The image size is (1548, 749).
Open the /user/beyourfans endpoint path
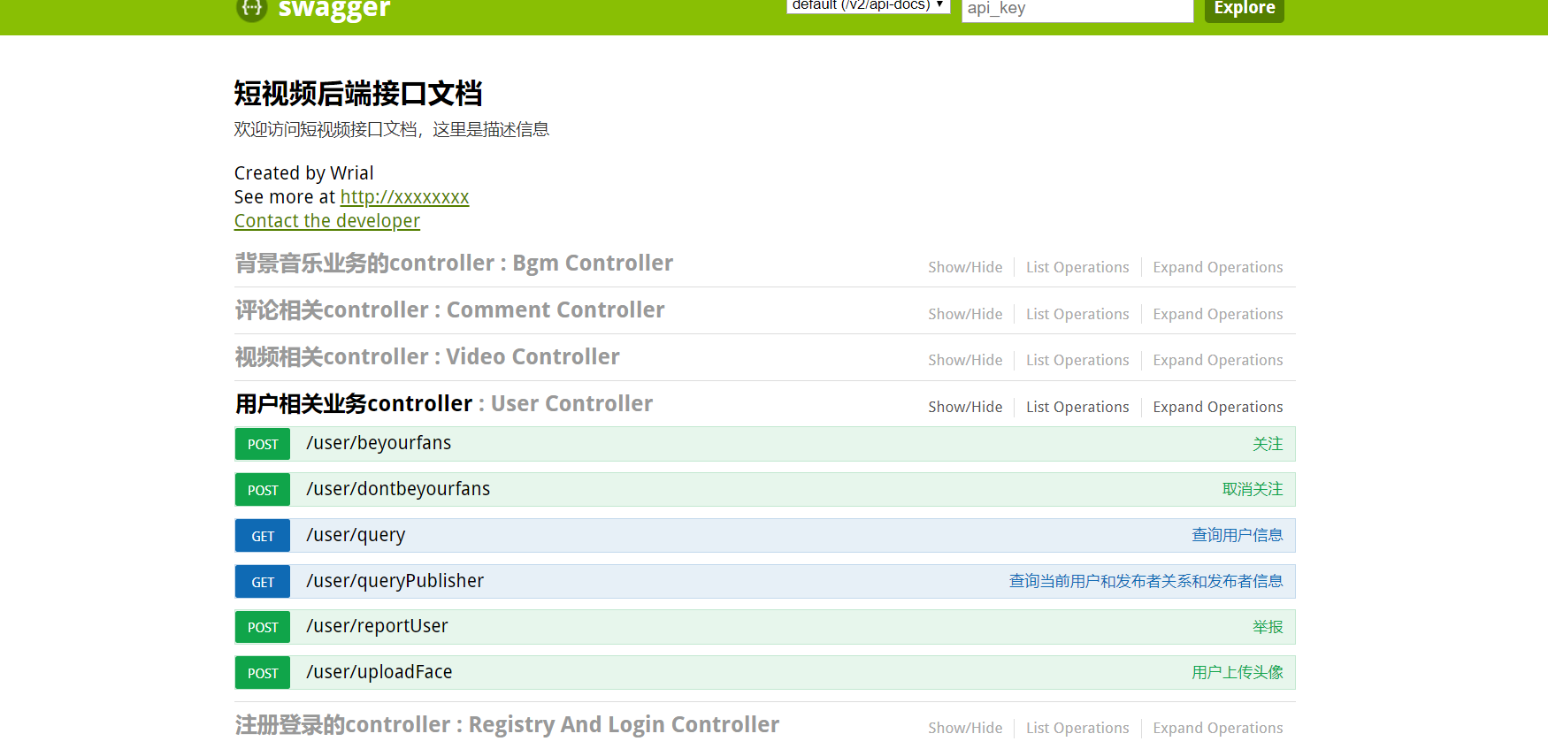tap(379, 443)
